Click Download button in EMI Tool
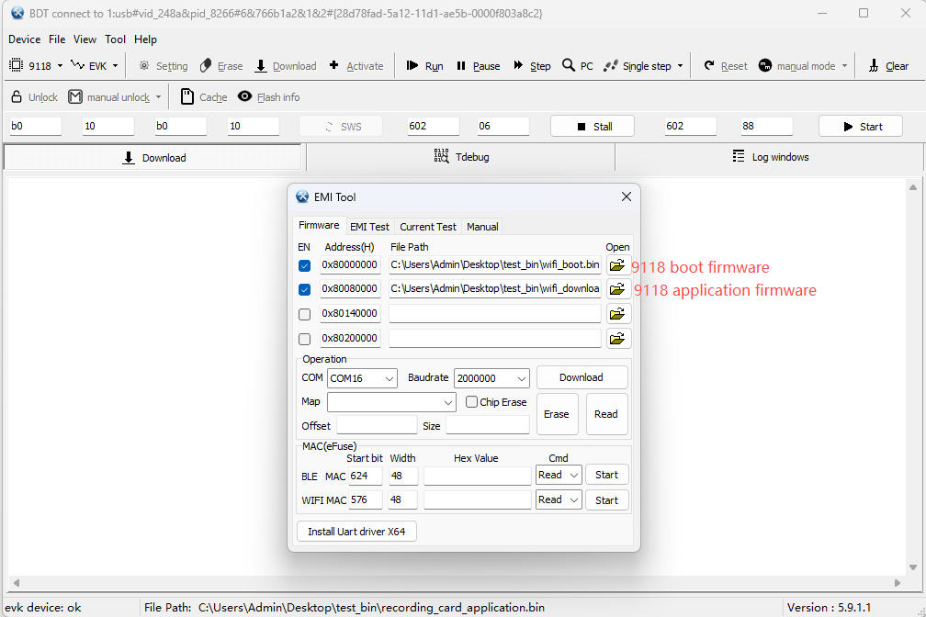 (582, 378)
